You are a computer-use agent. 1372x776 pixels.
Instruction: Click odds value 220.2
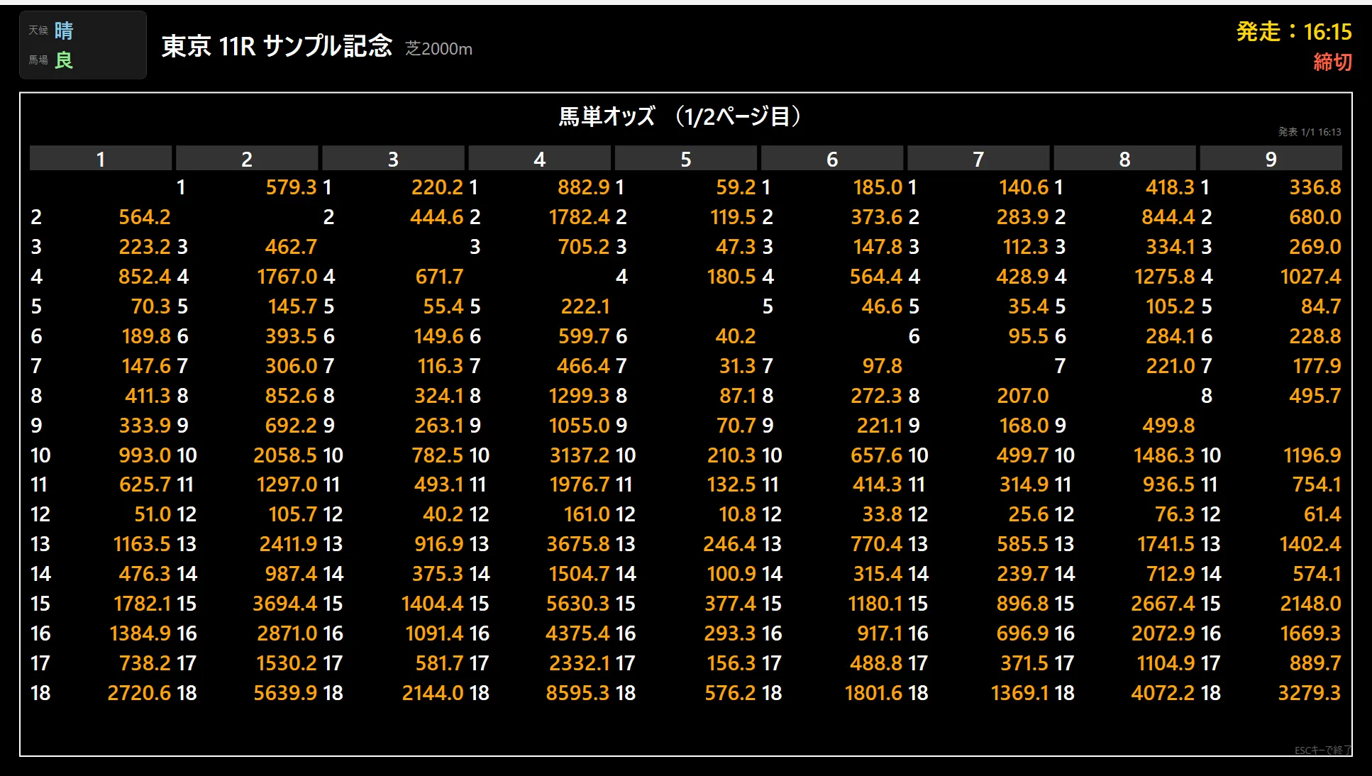(x=437, y=187)
